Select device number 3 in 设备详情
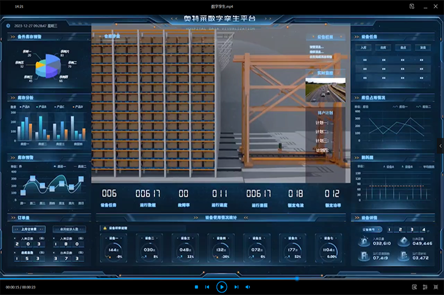Viewport: 444px width, 295px height. [x=412, y=229]
